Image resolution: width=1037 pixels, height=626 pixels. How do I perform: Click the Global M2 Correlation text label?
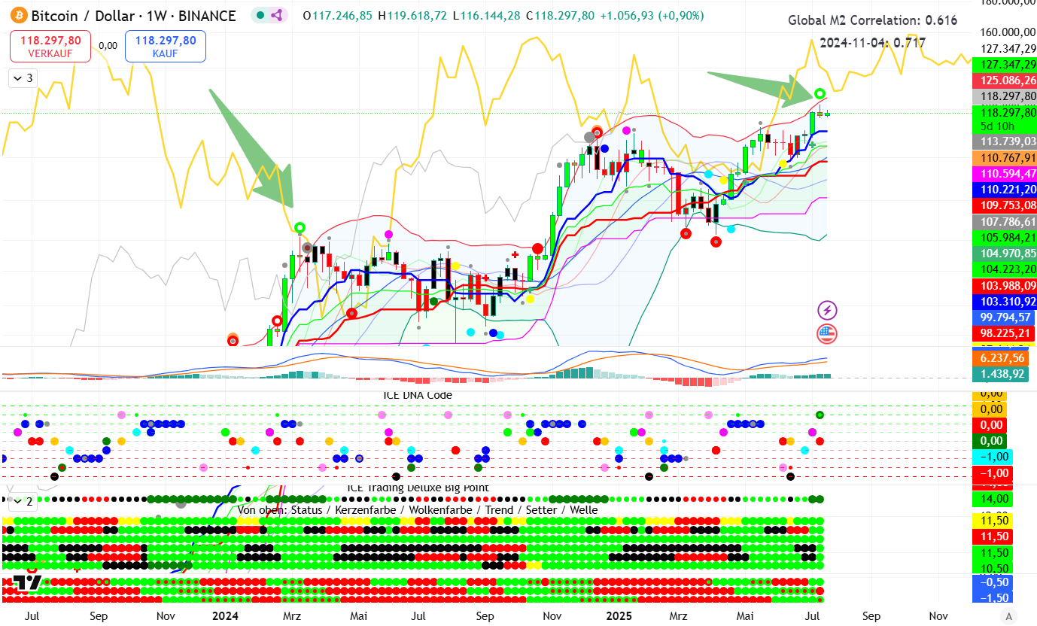pos(872,20)
